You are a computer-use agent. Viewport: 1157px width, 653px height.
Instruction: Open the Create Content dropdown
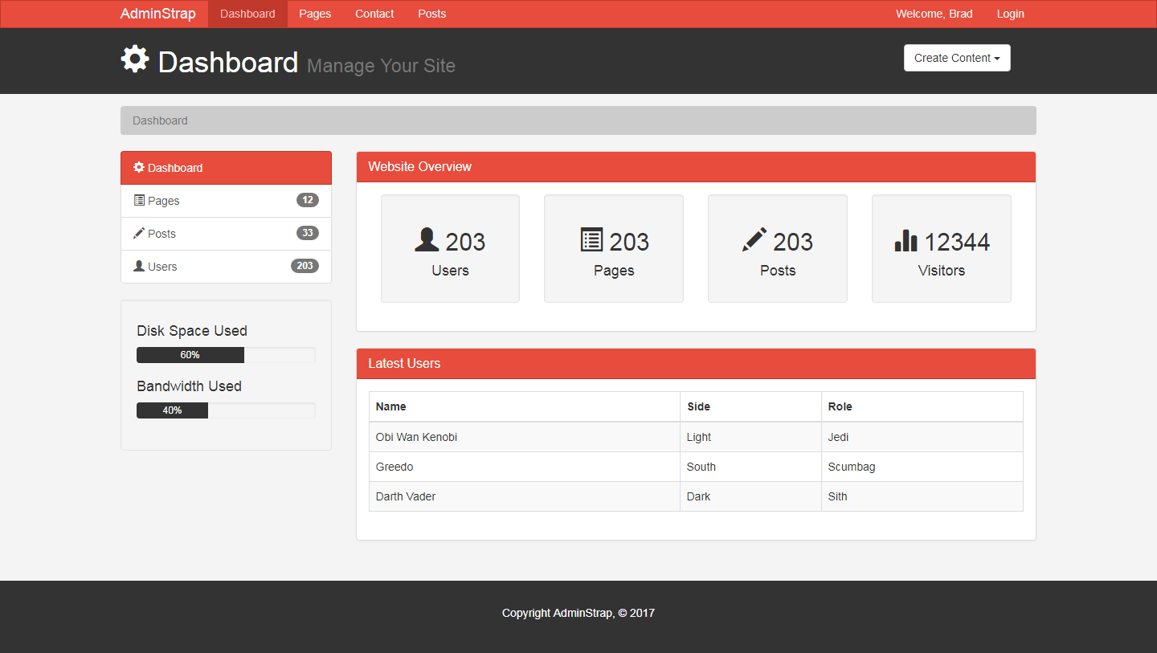click(x=957, y=58)
